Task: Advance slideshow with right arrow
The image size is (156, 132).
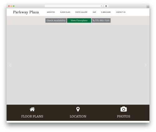Action: pos(146,65)
